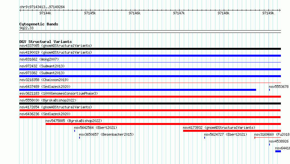Click the small blue marker under nsv4538926
This screenshot has height=164, width=290.
[x=269, y=144]
